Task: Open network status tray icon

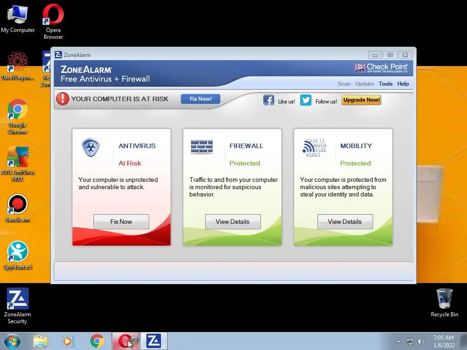Action: pyautogui.click(x=410, y=342)
